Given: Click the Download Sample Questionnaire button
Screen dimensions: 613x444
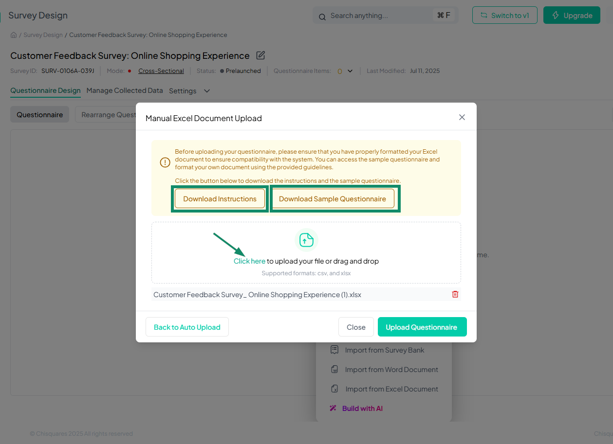Looking at the screenshot, I should pyautogui.click(x=333, y=199).
